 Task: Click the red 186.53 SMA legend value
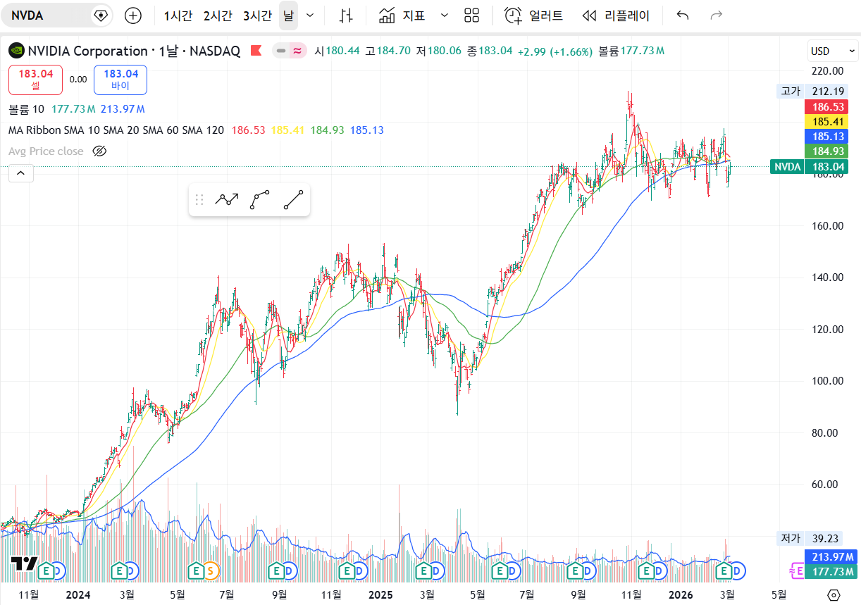(249, 130)
